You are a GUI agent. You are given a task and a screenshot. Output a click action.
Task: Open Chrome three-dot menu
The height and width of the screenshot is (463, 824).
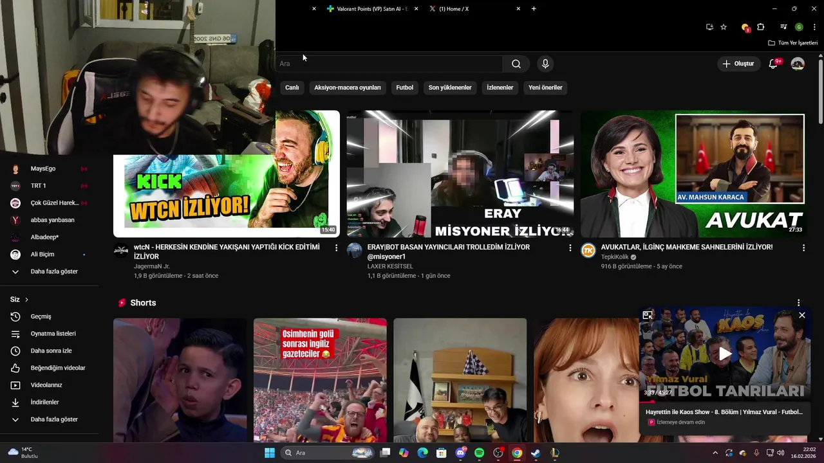[815, 27]
